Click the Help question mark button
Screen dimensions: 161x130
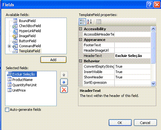coord(149,5)
